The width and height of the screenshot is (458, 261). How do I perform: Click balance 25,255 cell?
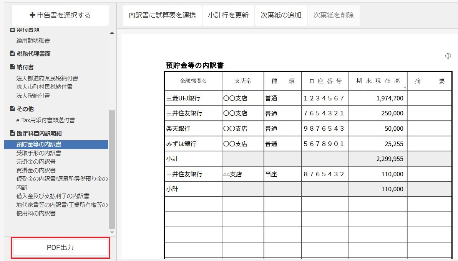(x=378, y=144)
